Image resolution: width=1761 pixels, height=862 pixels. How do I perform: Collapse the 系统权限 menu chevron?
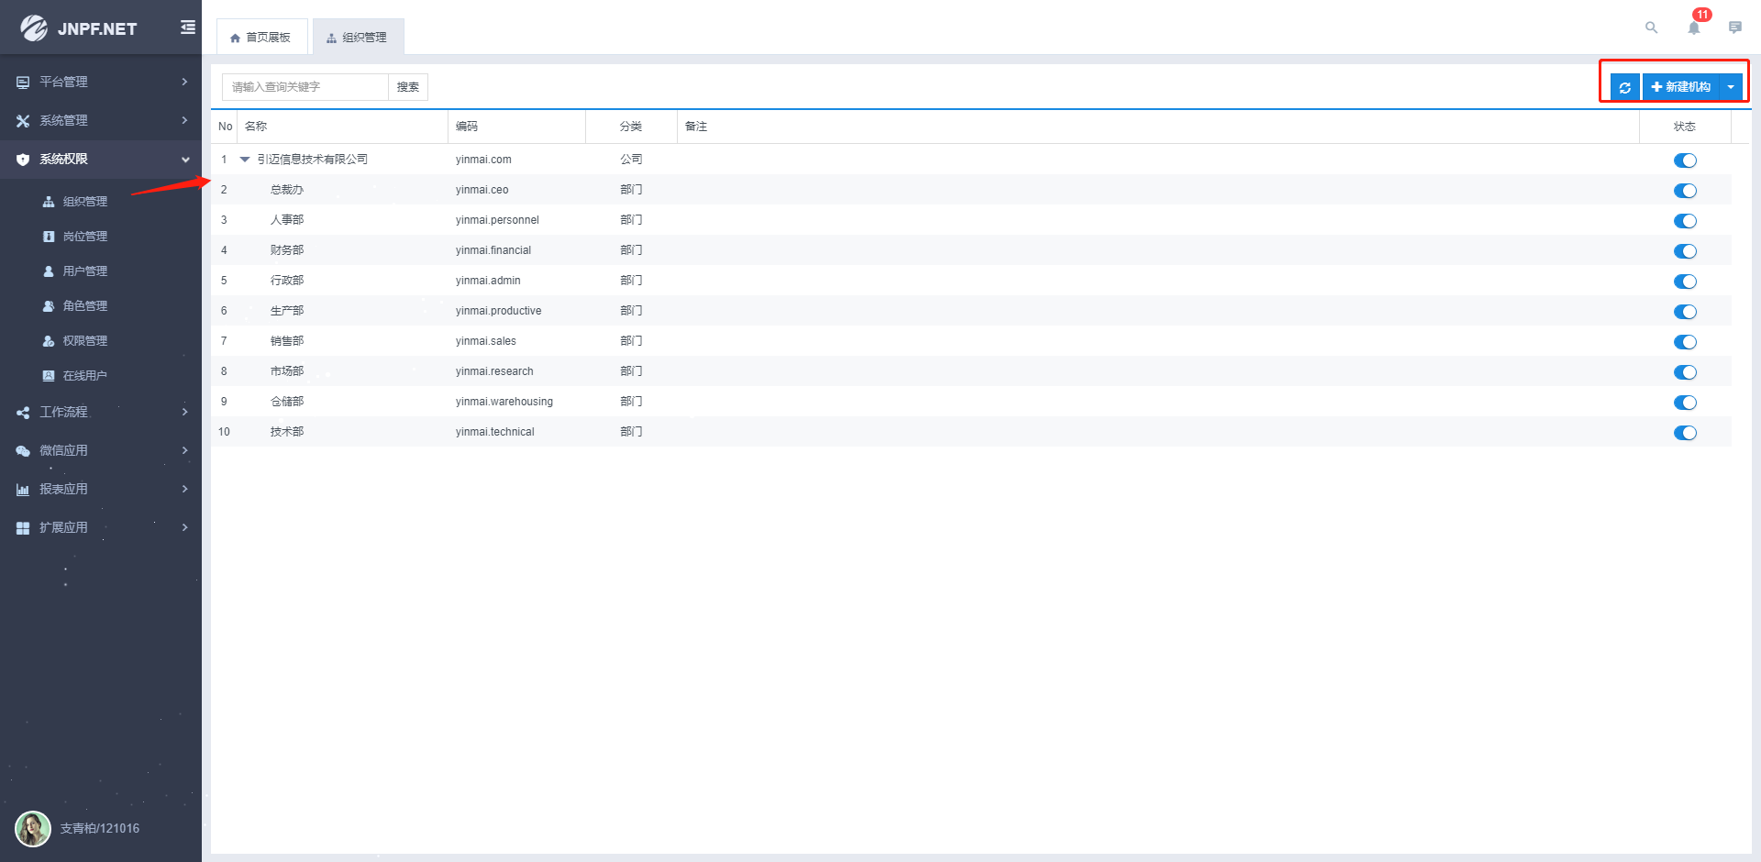click(185, 160)
